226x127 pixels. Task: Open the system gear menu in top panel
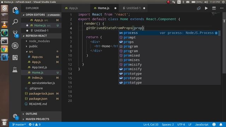(x=224, y=2)
